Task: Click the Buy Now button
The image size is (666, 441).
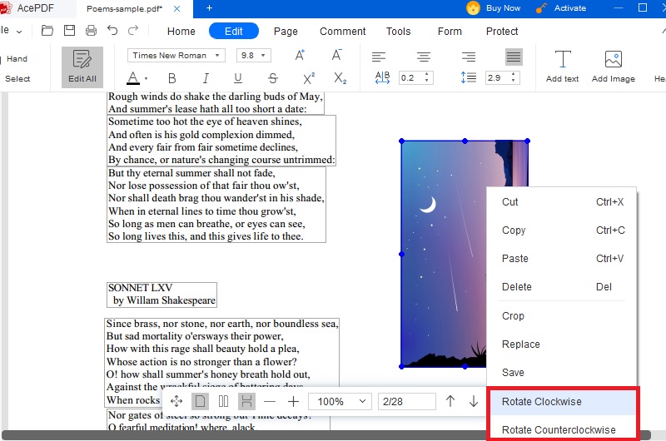Action: coord(493,8)
